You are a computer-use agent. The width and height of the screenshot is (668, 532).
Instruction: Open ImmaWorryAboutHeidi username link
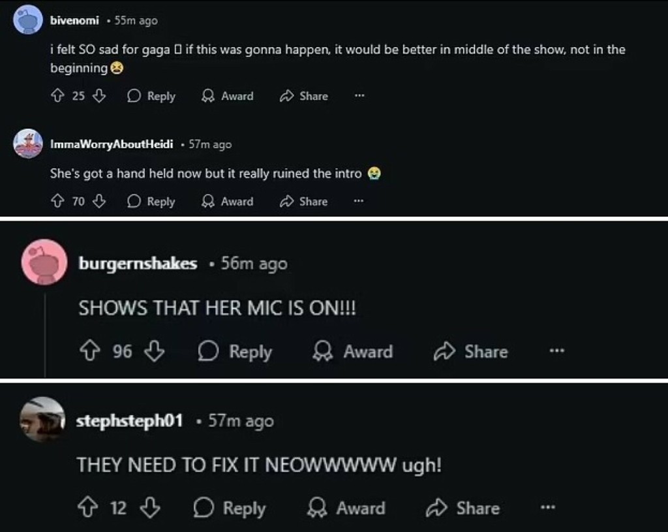click(x=112, y=144)
